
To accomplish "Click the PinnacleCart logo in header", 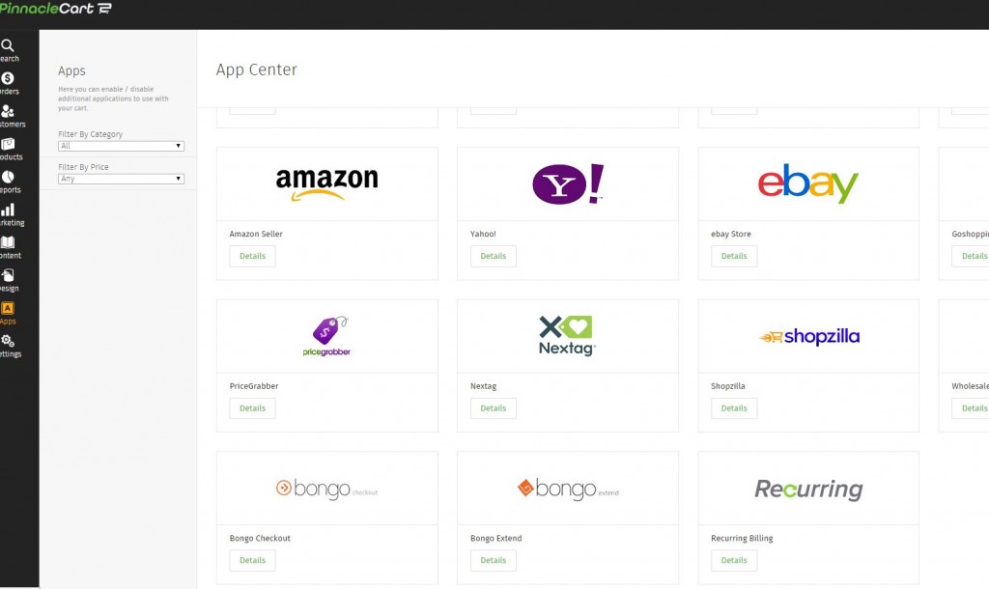I will (x=55, y=8).
